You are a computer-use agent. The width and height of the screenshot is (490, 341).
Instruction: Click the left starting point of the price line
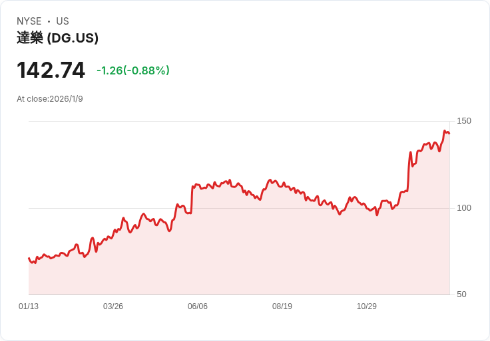coord(29,258)
